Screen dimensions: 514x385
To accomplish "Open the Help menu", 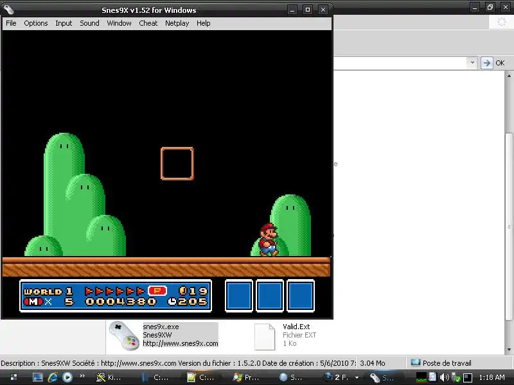I will (203, 23).
